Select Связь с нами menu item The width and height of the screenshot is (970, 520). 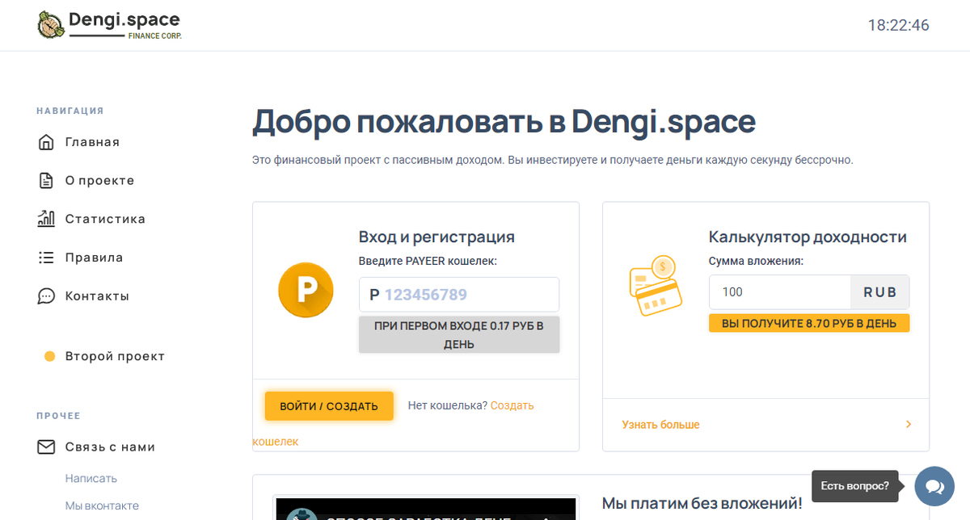click(110, 447)
